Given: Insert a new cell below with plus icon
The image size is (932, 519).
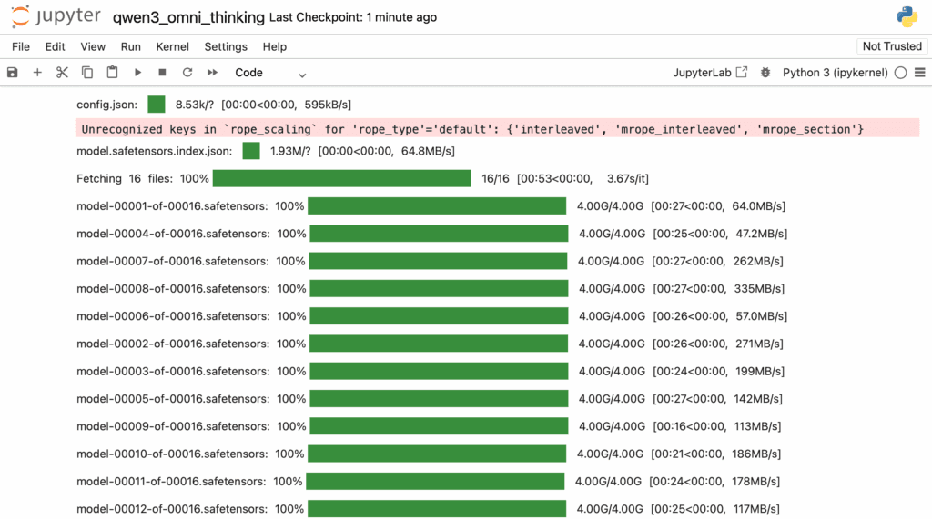Looking at the screenshot, I should tap(37, 73).
